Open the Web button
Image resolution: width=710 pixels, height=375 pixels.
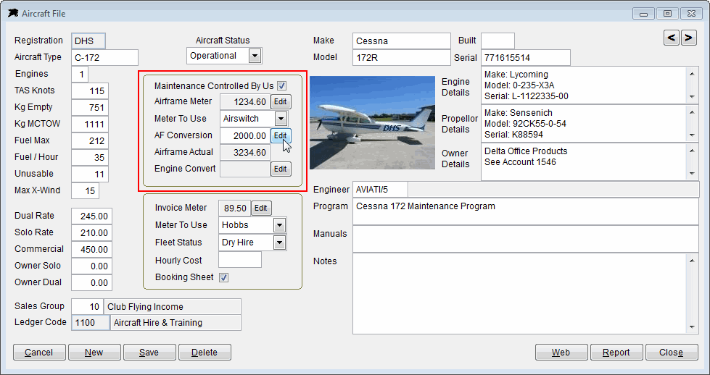pyautogui.click(x=561, y=353)
